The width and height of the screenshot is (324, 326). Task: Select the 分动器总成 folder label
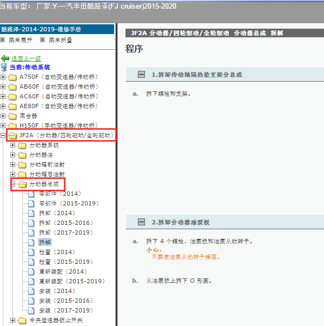44,184
